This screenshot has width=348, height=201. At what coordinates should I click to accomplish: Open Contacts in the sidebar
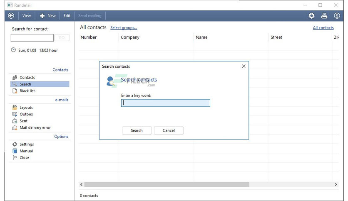27,78
